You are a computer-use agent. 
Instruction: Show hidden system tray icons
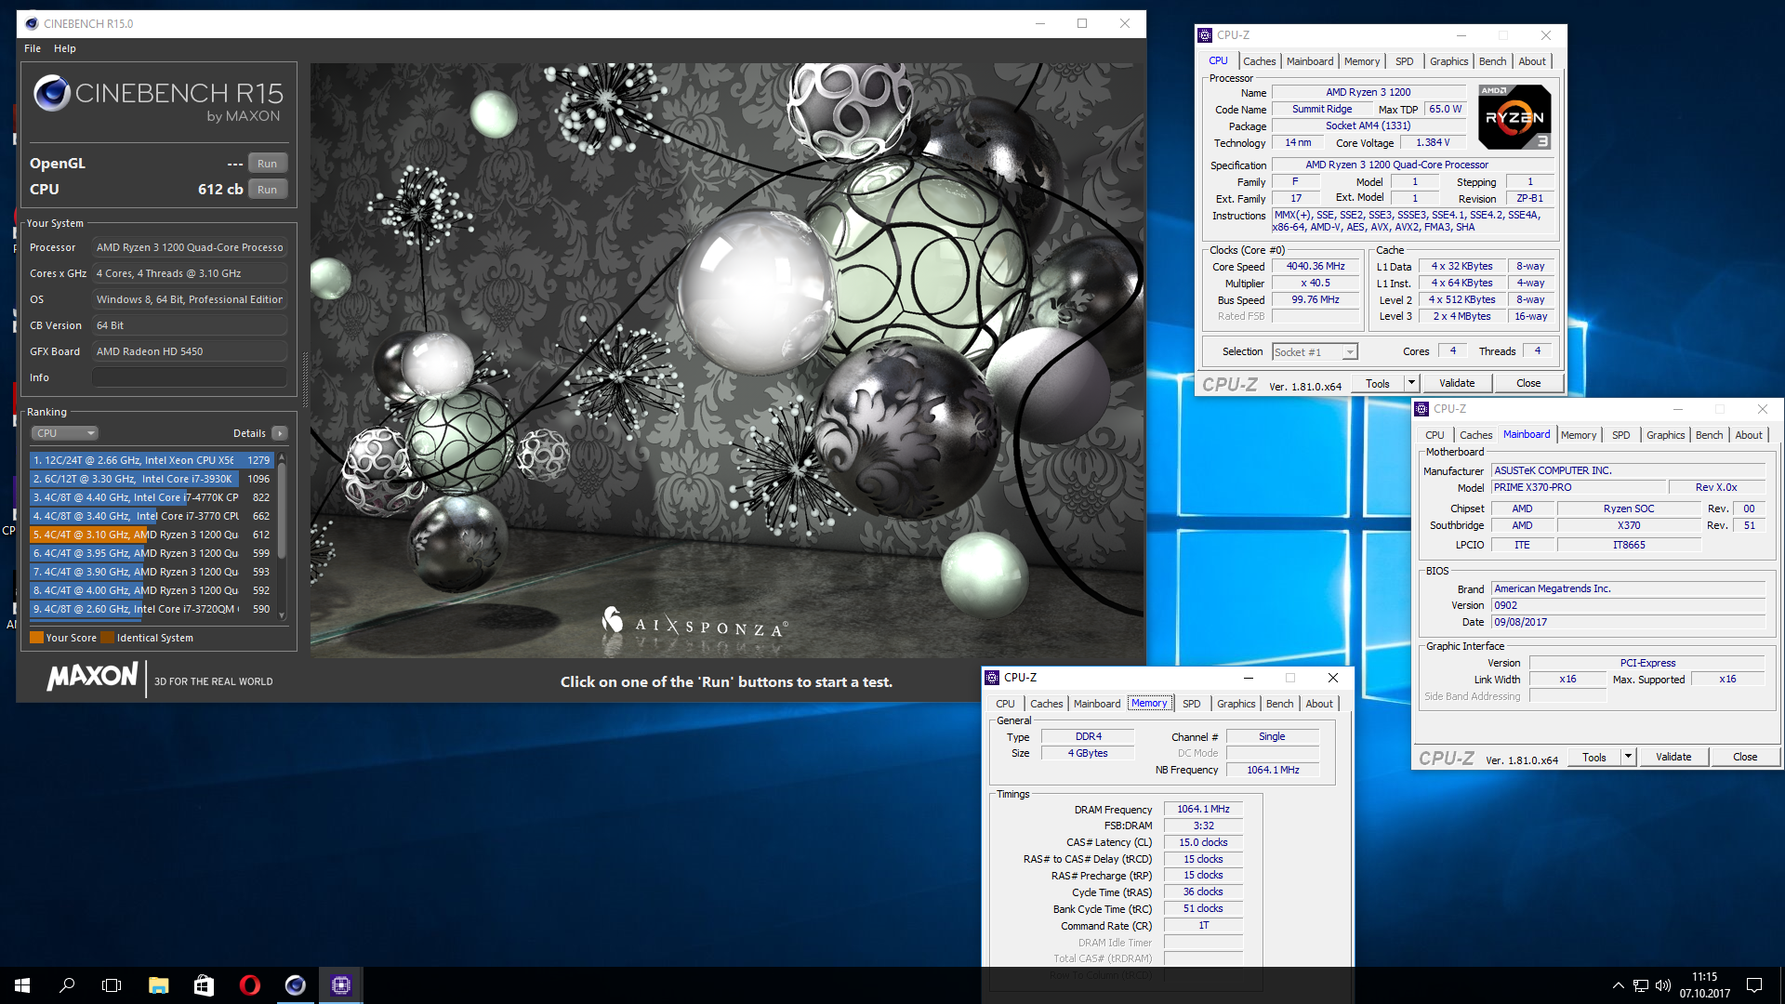(1618, 985)
